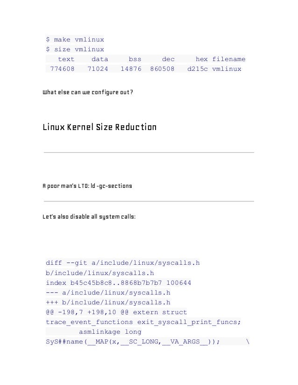Click 'Let's also disable all system calls:' text
The width and height of the screenshot is (298, 385).
click(x=89, y=217)
